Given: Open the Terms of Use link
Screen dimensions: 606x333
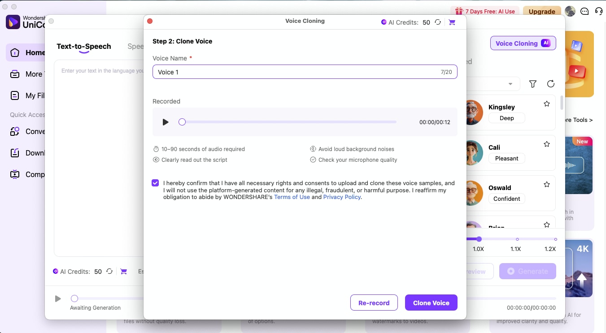Looking at the screenshot, I should coord(292,197).
